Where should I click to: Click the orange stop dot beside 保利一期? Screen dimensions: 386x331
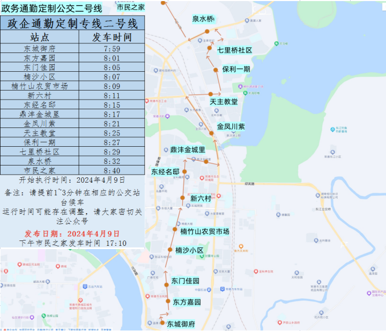click(216, 70)
